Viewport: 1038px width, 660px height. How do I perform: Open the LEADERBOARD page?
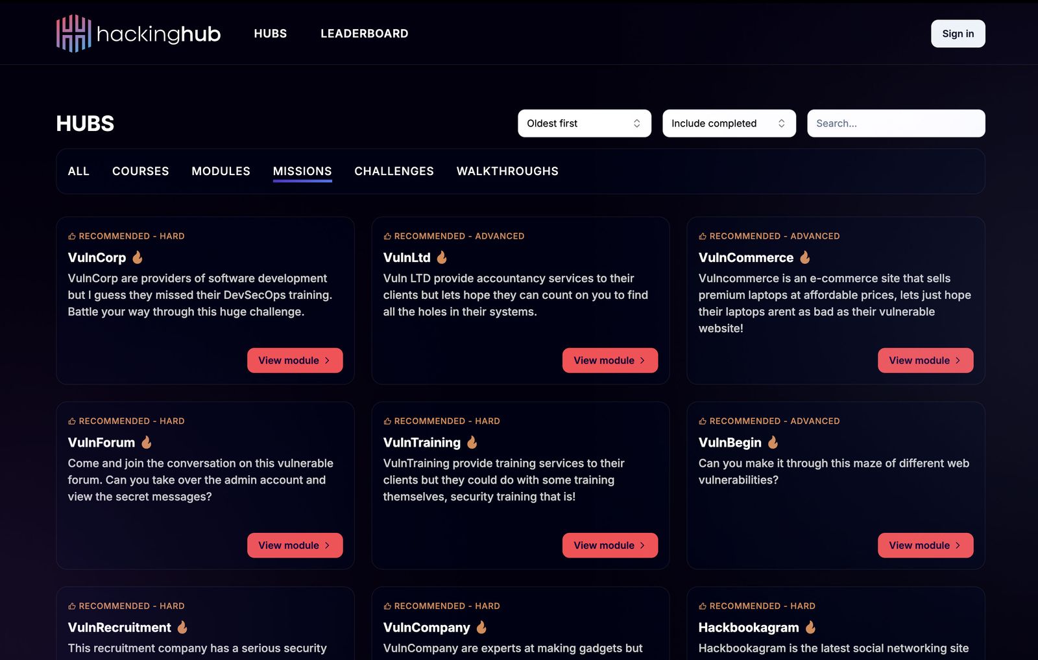364,33
